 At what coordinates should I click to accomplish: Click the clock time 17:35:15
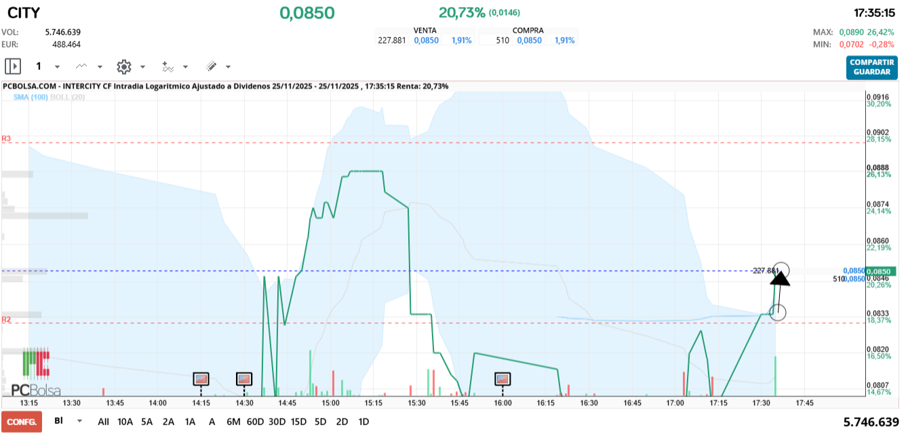[x=875, y=13]
